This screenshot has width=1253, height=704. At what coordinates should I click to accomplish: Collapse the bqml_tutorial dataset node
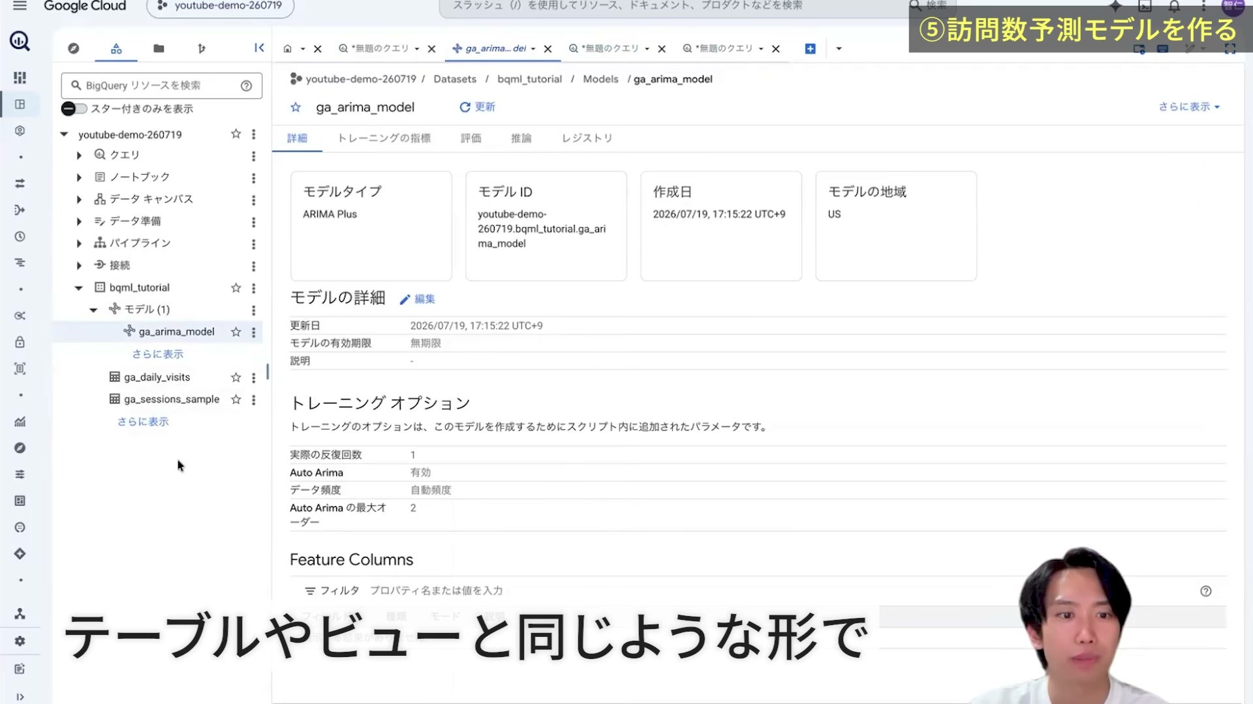79,287
